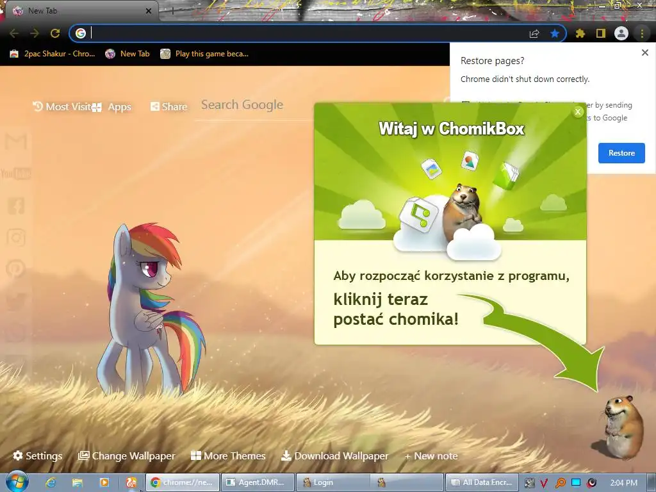
Task: Click Change Wallpaper
Action: [127, 455]
